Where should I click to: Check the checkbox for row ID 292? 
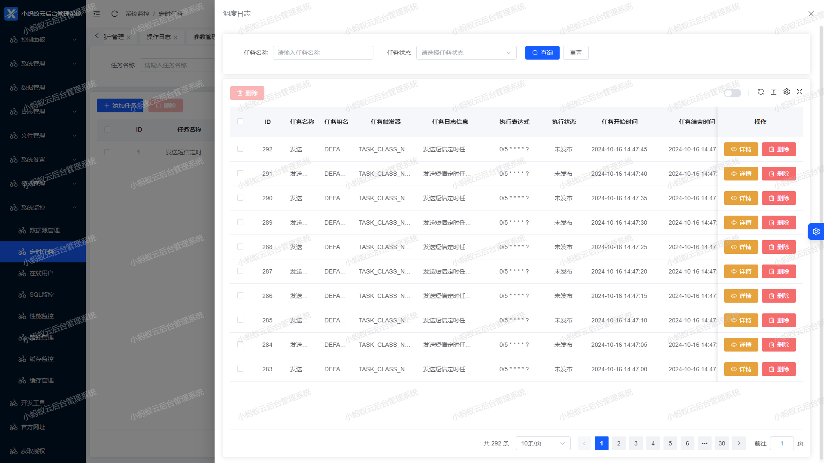click(240, 149)
